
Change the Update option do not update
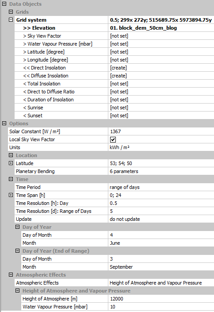(x=161, y=219)
